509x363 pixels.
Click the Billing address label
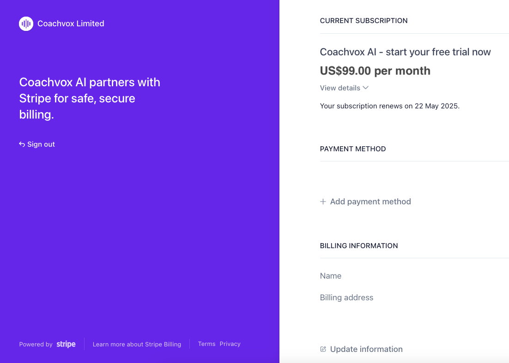click(x=346, y=298)
